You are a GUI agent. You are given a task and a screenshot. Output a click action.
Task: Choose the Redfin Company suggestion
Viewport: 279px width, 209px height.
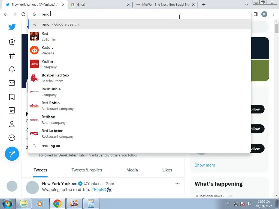[x=140, y=64]
